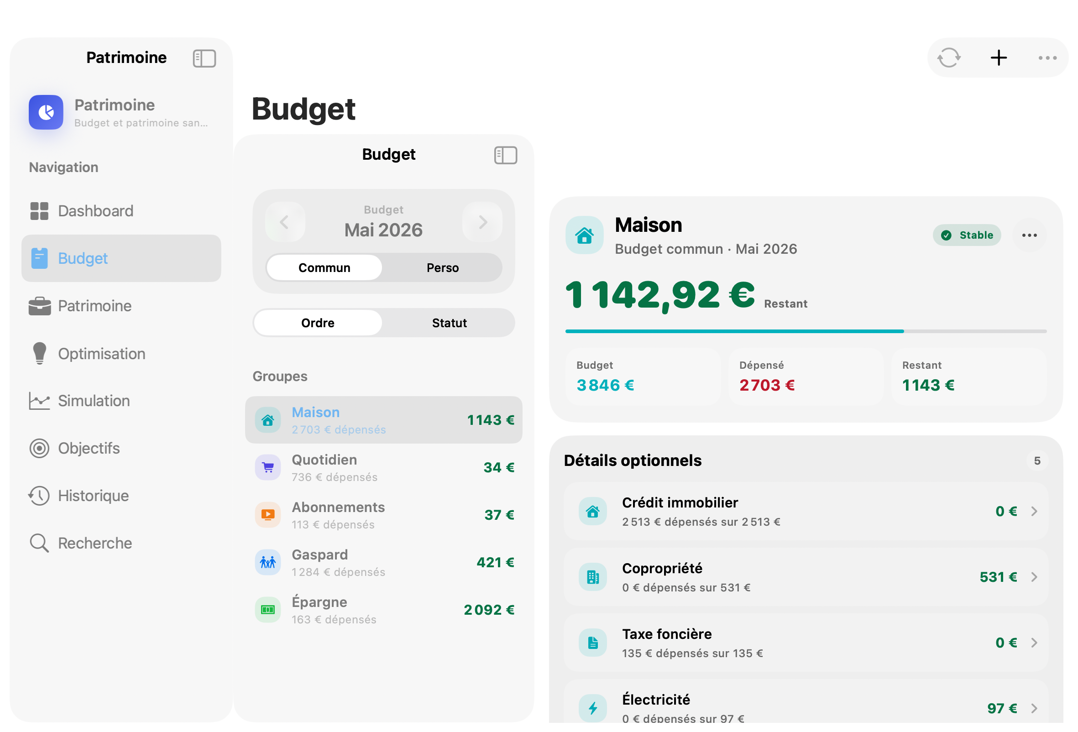Click the Simulation chart icon
The width and height of the screenshot is (1078, 732).
[x=39, y=401]
